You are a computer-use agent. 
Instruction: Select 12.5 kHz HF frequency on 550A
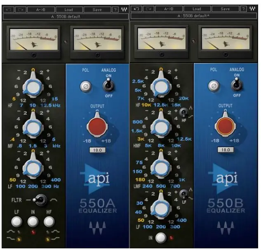(46, 105)
